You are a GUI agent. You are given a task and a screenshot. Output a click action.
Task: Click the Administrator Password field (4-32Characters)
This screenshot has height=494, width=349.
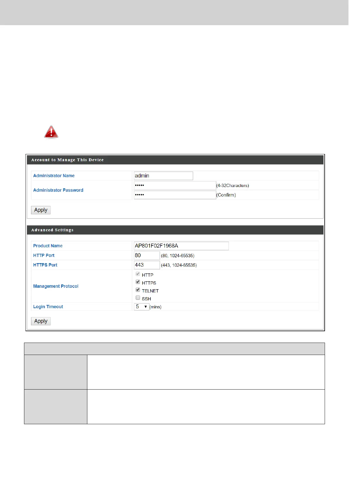[x=175, y=185]
